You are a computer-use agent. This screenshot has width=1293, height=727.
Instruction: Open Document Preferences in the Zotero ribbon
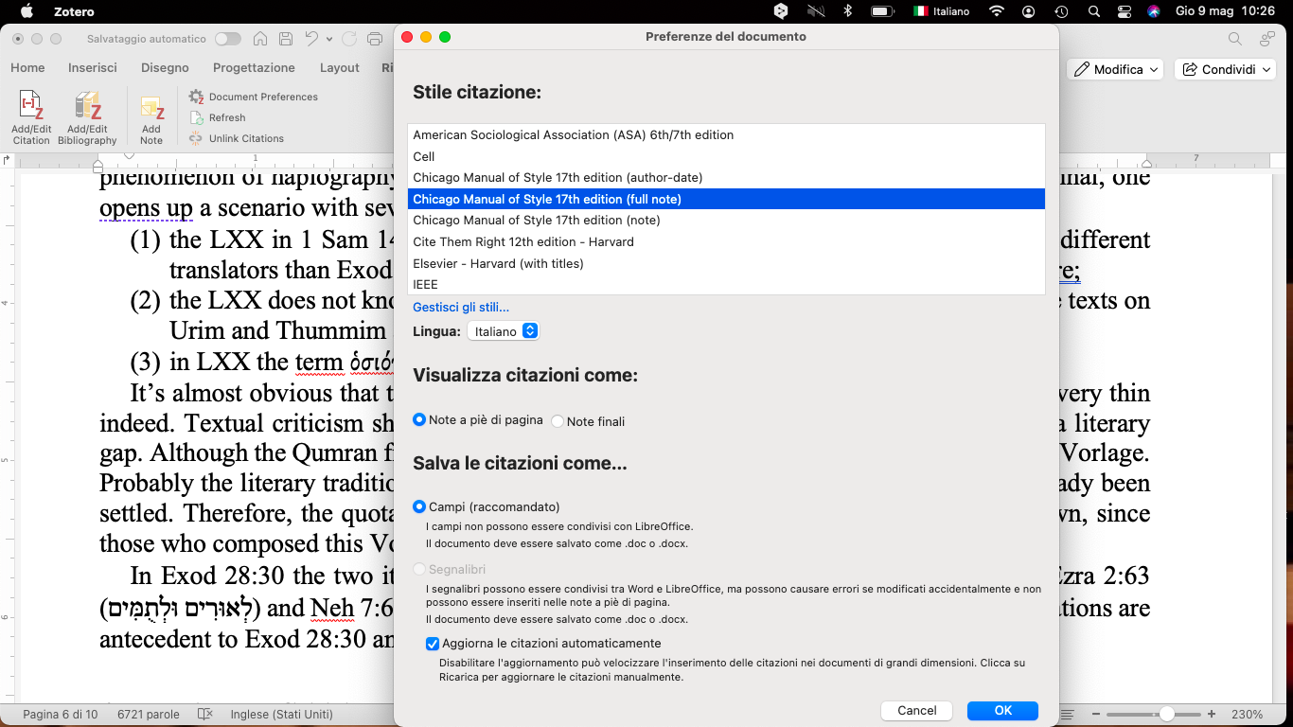[253, 97]
